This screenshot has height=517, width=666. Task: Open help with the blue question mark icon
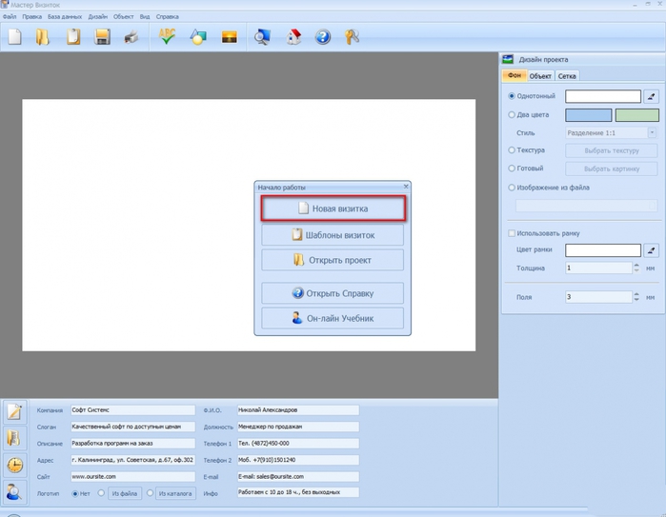(x=323, y=37)
